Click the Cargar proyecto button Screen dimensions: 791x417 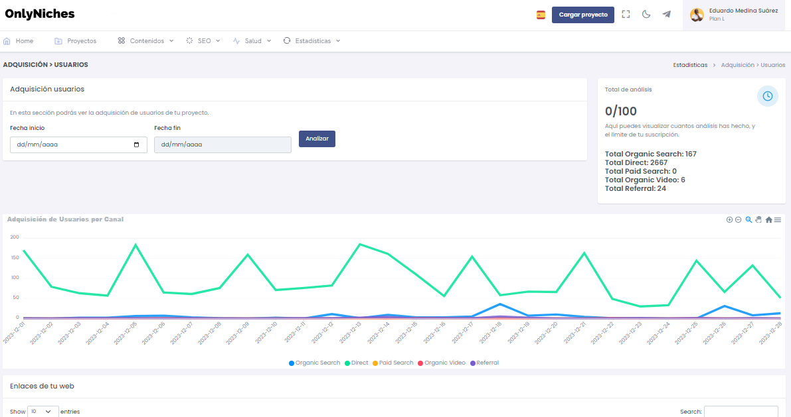click(582, 15)
